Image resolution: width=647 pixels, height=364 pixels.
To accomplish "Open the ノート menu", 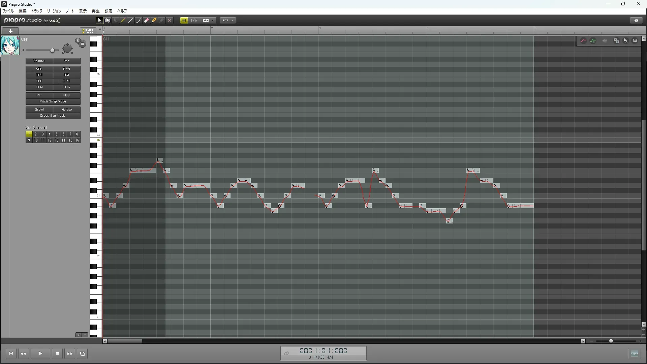I will [x=70, y=11].
